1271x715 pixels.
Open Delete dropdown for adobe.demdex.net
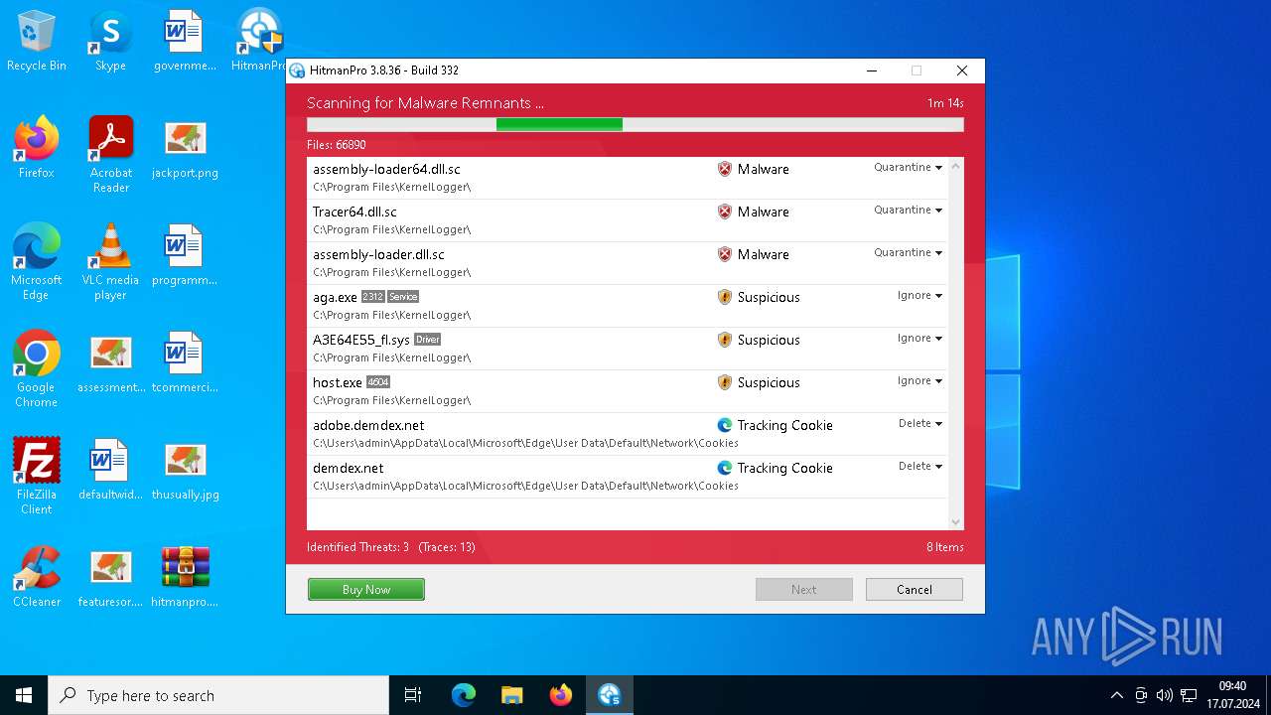919,424
